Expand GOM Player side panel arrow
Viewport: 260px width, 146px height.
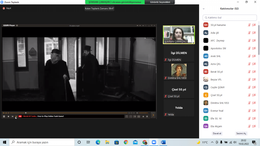153,115
